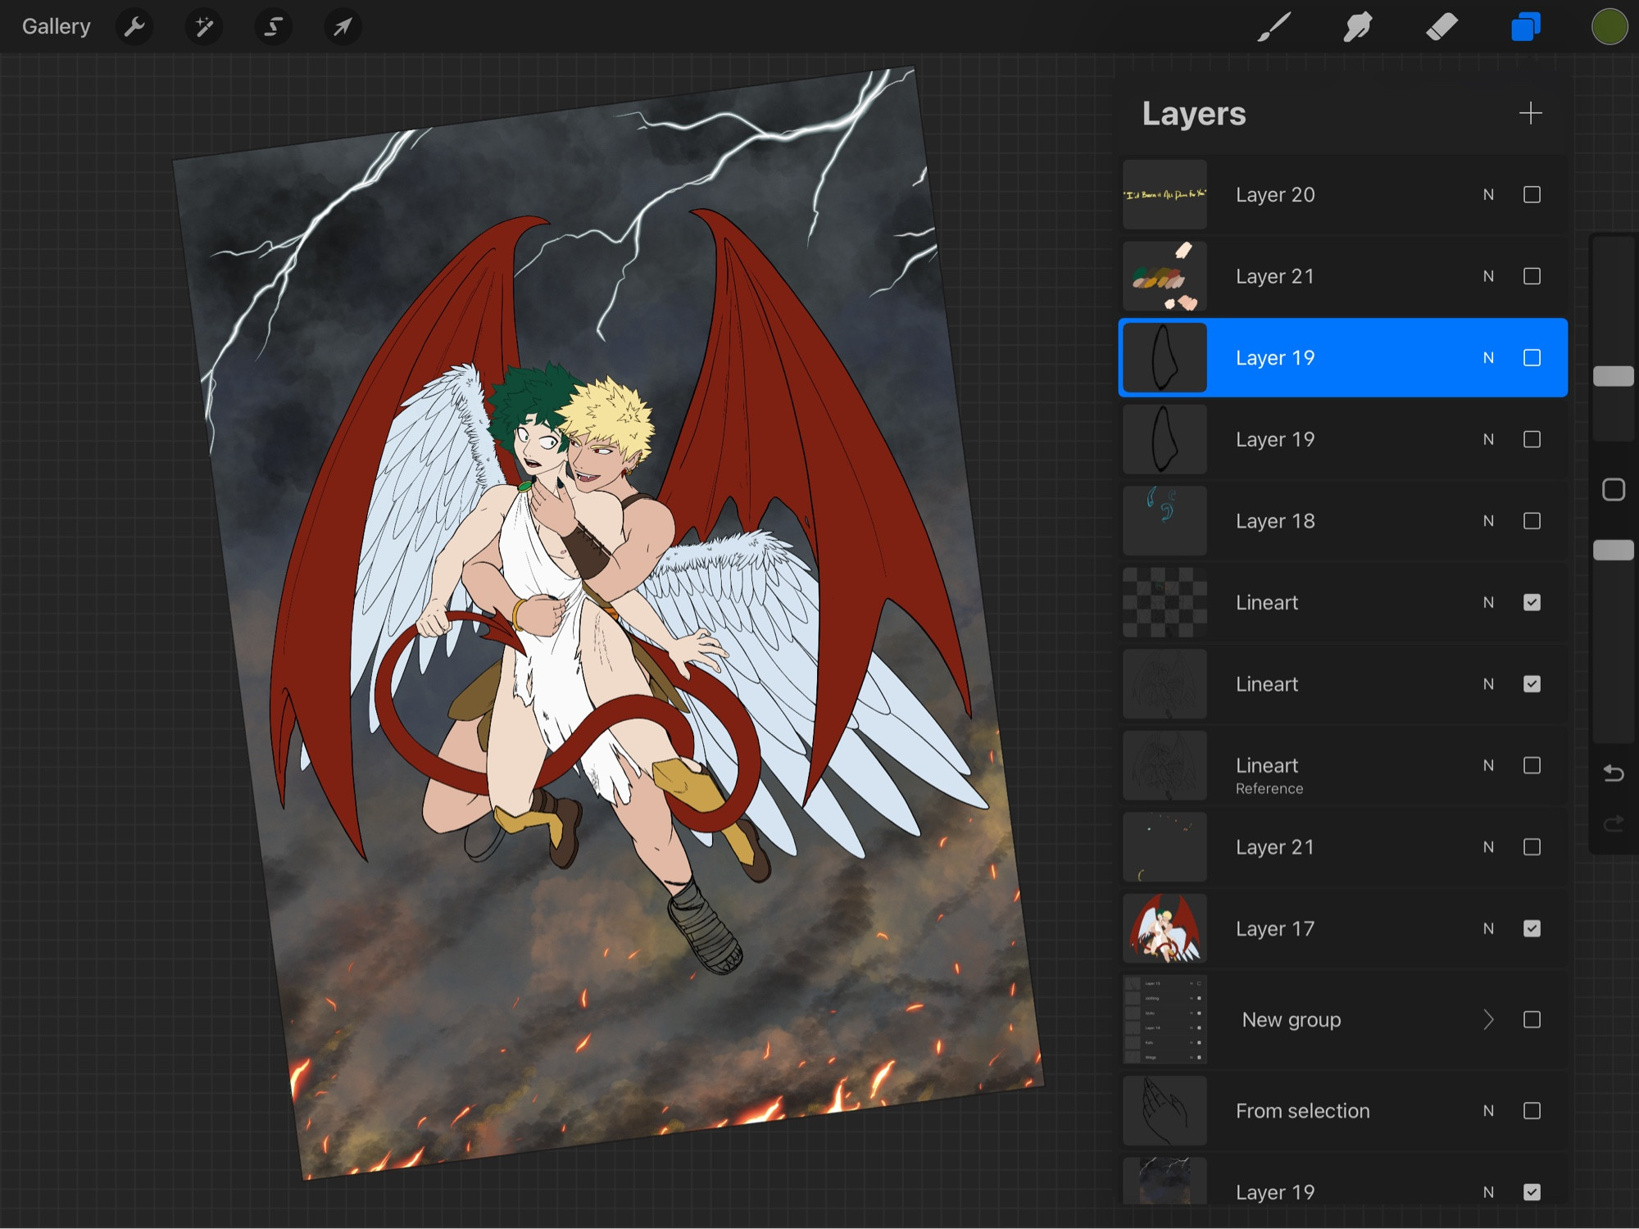Show the Lineart Reference layer
Screen dimensions: 1639x1229
coord(1532,765)
